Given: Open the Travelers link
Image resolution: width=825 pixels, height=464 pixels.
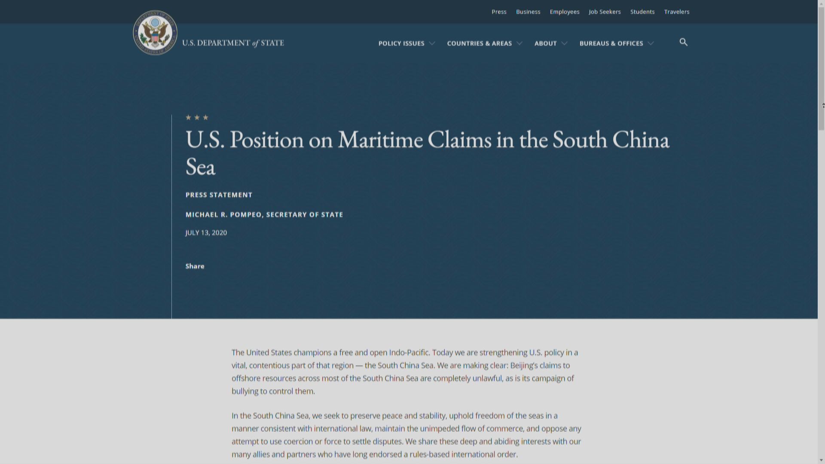Looking at the screenshot, I should (676, 12).
